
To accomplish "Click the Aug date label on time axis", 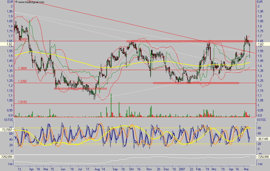I will pyautogui.click(x=97, y=169).
